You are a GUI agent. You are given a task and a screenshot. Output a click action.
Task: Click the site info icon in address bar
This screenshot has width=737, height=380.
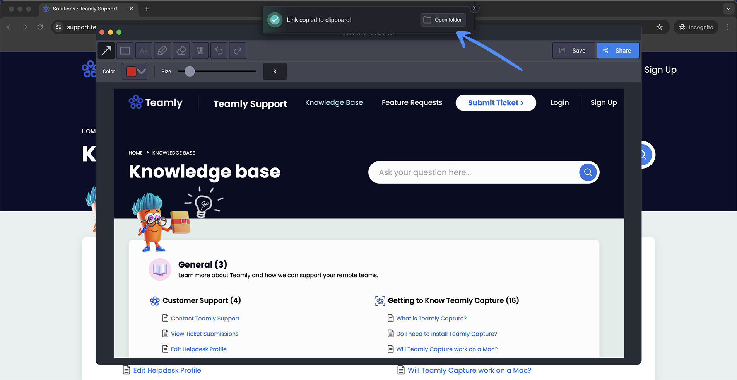58,27
